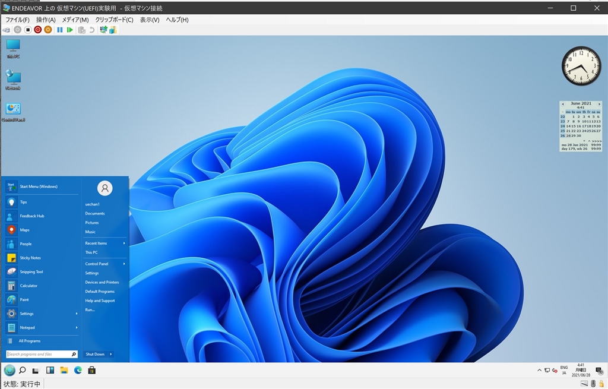Pause the virtual machine

click(x=60, y=30)
